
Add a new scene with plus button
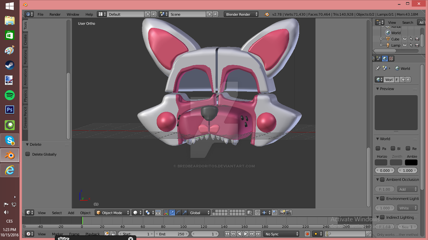(x=209, y=14)
